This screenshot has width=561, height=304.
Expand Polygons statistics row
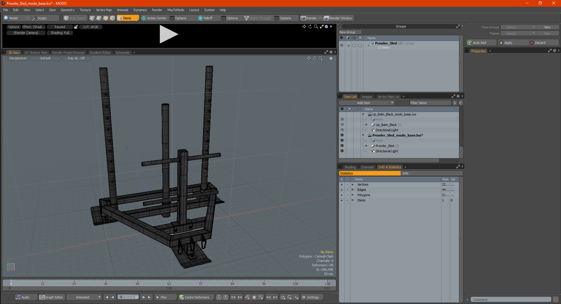click(x=353, y=195)
